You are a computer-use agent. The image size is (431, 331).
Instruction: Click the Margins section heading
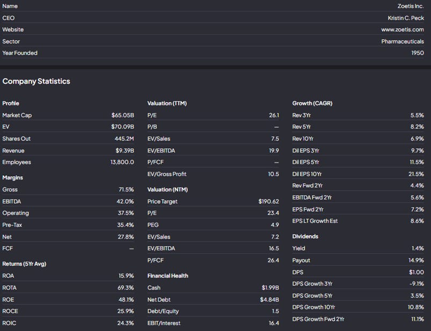click(13, 177)
